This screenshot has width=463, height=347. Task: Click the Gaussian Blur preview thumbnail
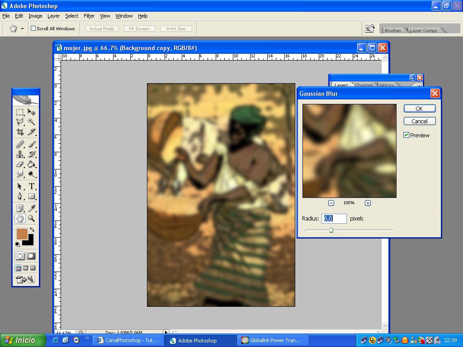point(350,151)
